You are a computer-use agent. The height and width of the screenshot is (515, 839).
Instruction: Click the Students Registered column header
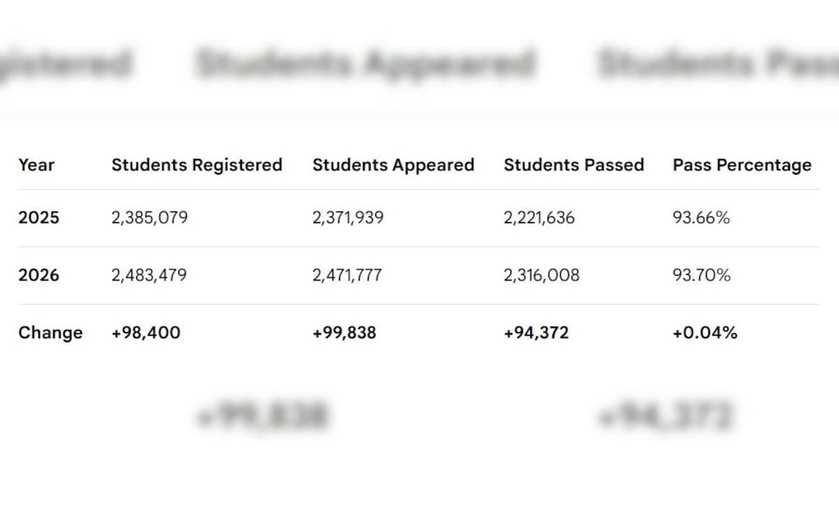coord(196,165)
